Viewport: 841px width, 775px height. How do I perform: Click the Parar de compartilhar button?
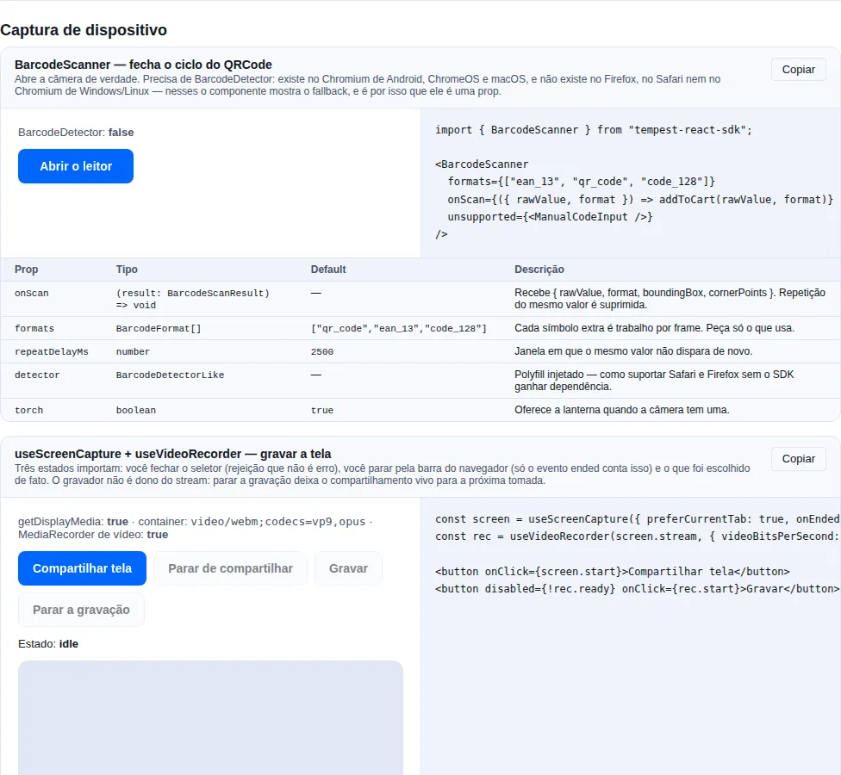[231, 568]
